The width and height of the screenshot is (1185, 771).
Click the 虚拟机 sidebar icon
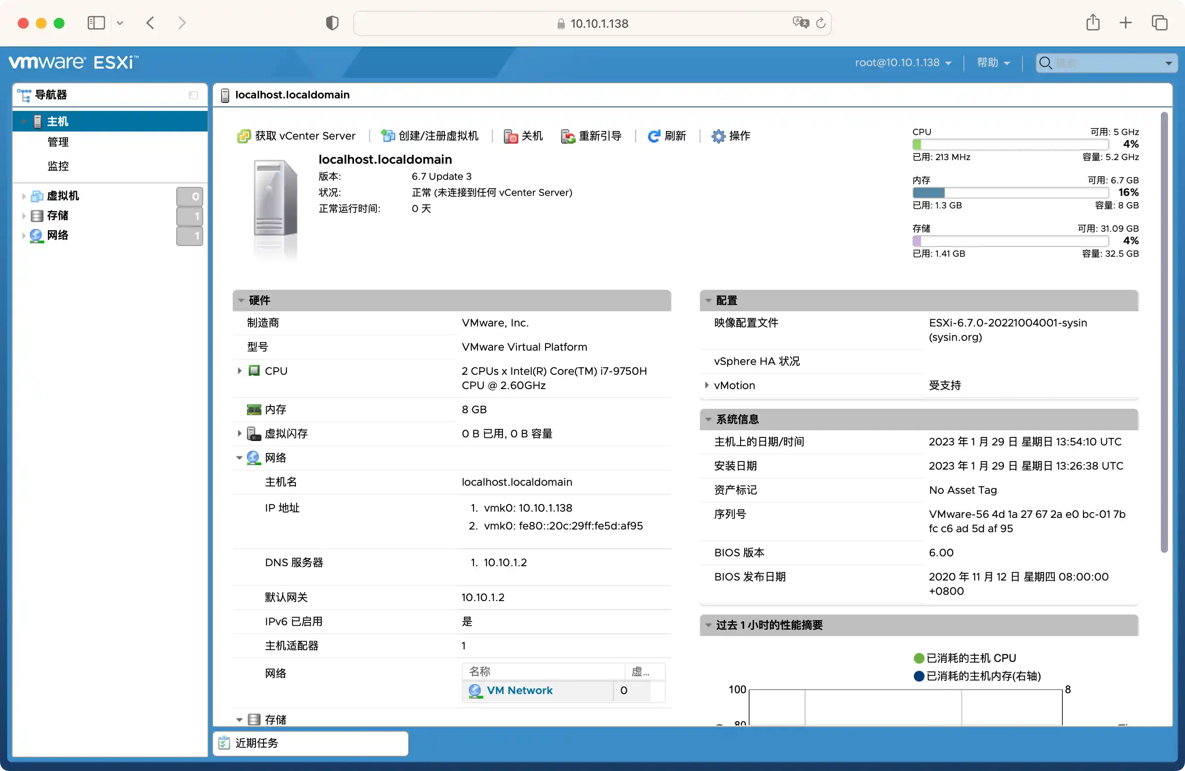(37, 195)
